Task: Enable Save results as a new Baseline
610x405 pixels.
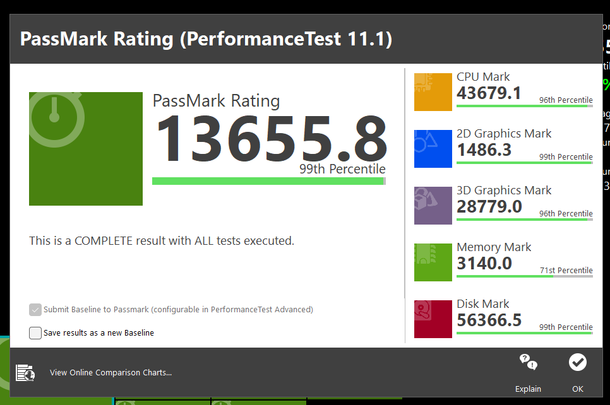Action: 35,332
